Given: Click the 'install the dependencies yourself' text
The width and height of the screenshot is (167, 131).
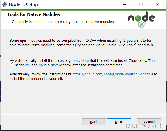Looking at the screenshot, I should 36,79.
